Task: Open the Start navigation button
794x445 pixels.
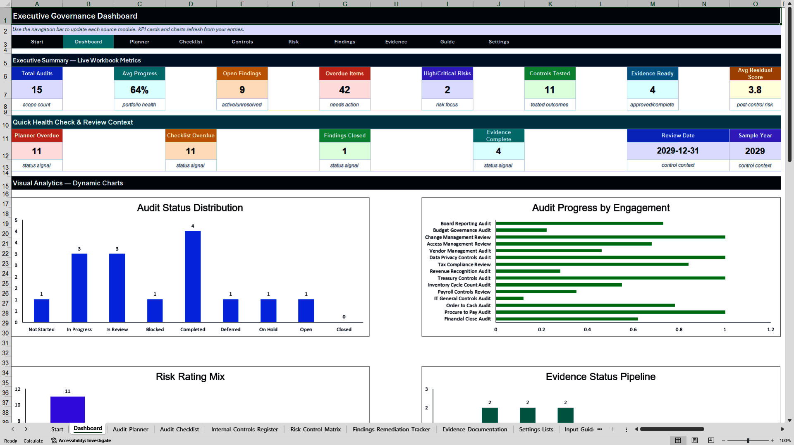Action: pos(37,42)
